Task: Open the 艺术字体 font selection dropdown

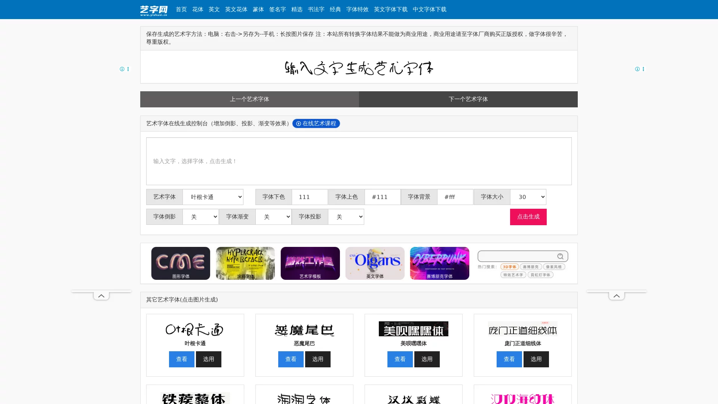Action: tap(212, 197)
